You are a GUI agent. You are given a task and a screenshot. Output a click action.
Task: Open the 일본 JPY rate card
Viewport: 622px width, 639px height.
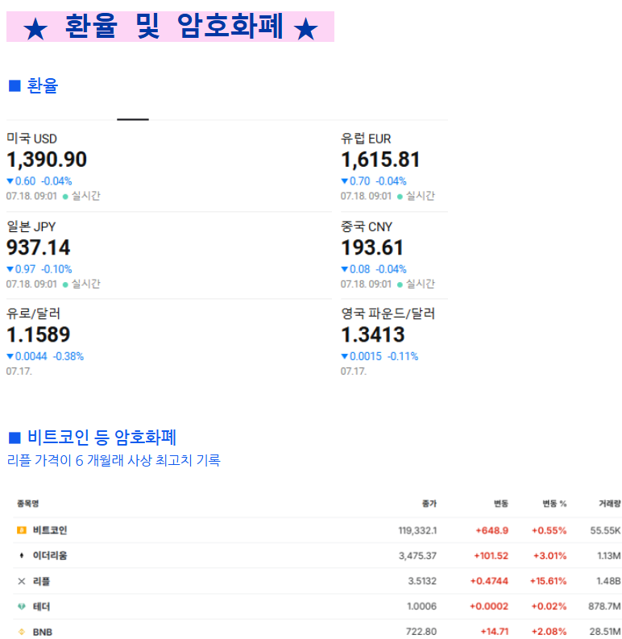[x=168, y=255]
